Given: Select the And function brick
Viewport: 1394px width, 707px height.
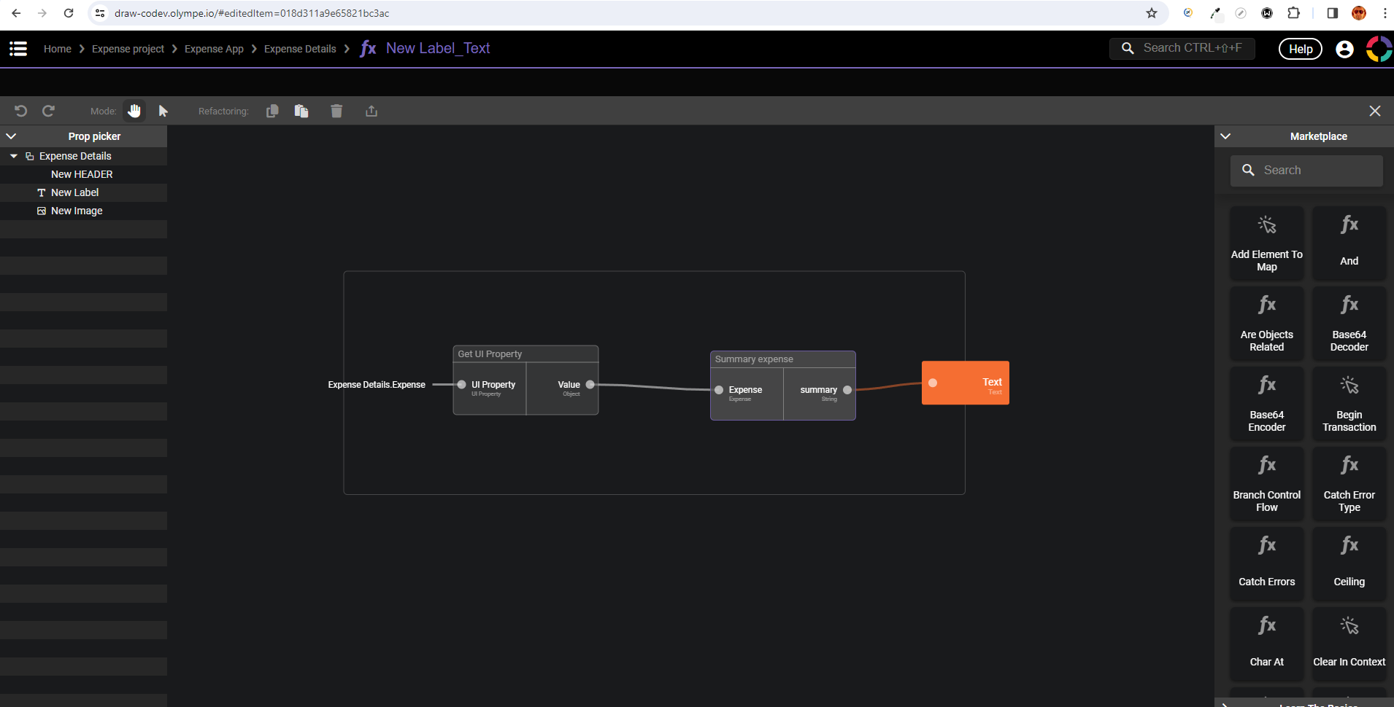Looking at the screenshot, I should [1347, 243].
